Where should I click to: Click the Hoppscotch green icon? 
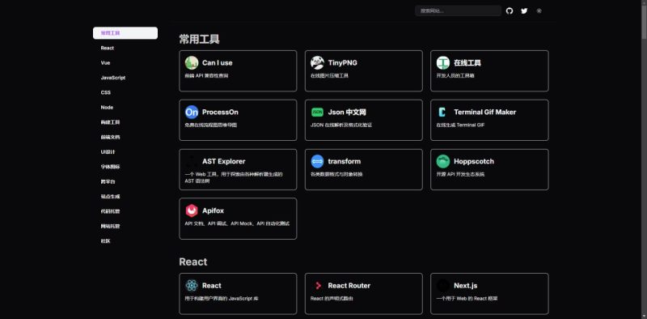pyautogui.click(x=443, y=161)
